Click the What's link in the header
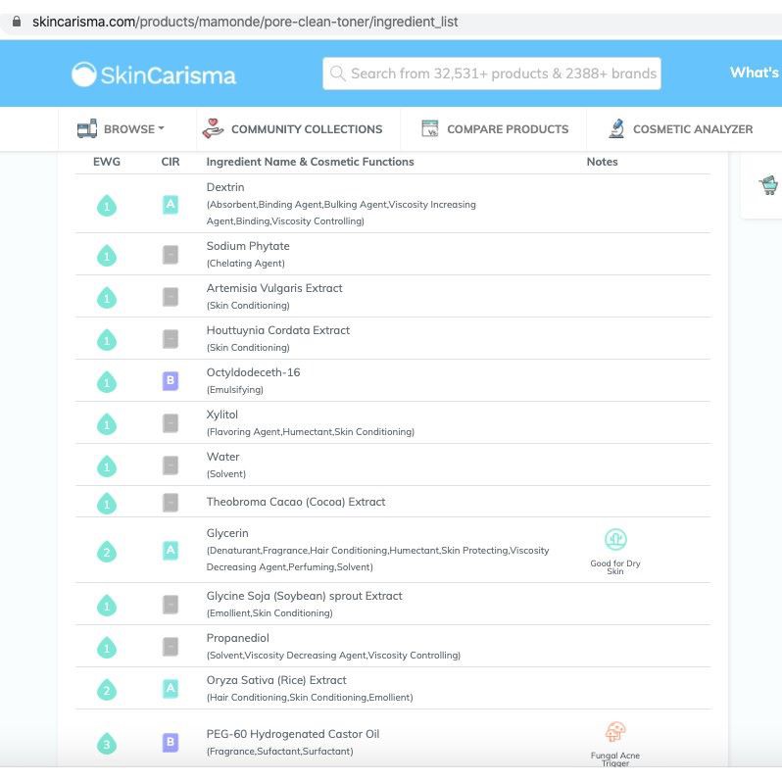This screenshot has height=782, width=782. click(754, 73)
